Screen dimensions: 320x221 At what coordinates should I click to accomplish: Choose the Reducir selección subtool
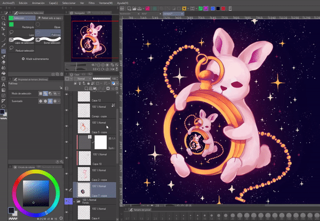point(22,49)
